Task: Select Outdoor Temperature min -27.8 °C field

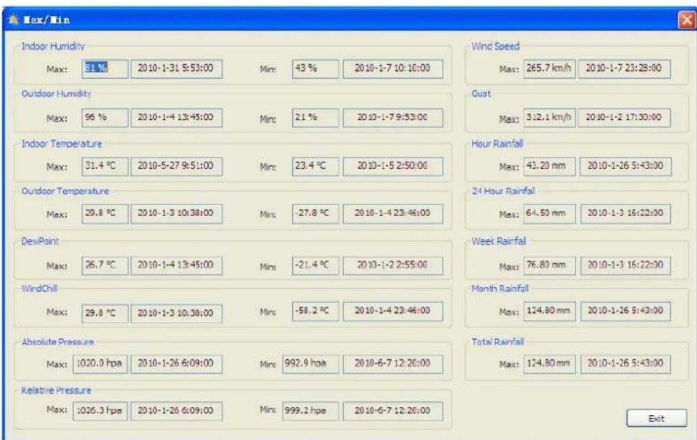Action: point(315,215)
